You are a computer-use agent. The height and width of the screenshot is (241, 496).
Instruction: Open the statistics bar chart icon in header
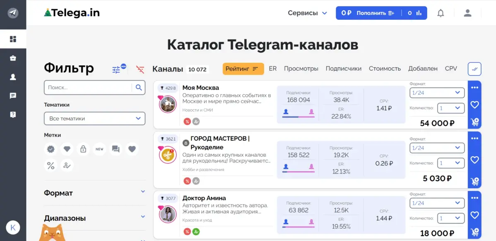coord(419,13)
